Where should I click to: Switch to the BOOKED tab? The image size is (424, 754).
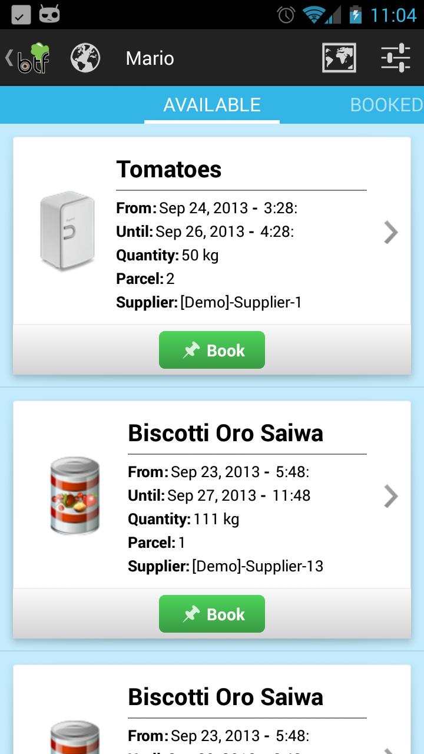(x=386, y=105)
